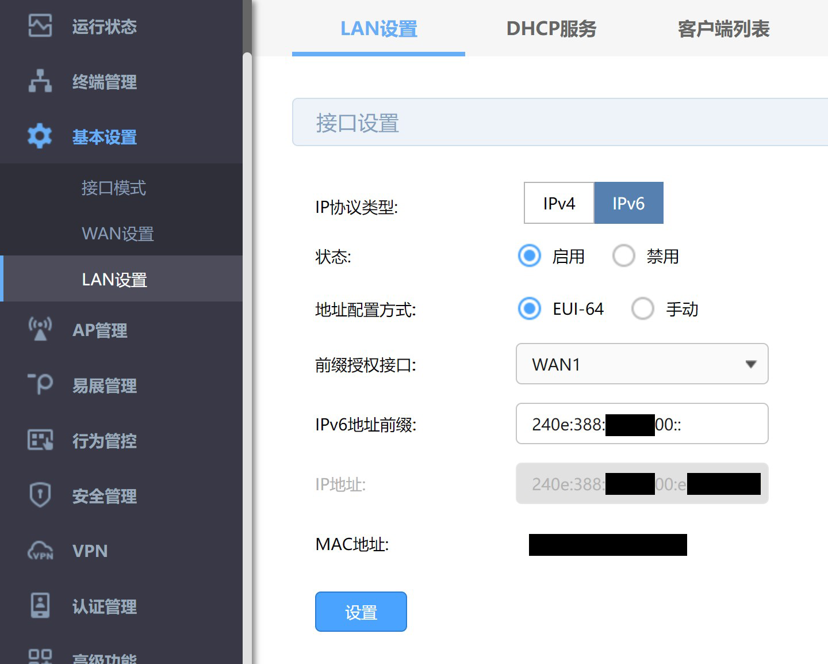Click the VPN cloud icon
Viewport: 828px width, 664px height.
click(40, 551)
